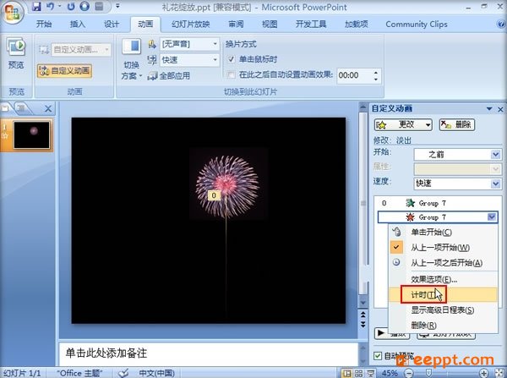507x378 pixels.
Task: Open the 加载项 ribbon tab
Action: pos(356,24)
